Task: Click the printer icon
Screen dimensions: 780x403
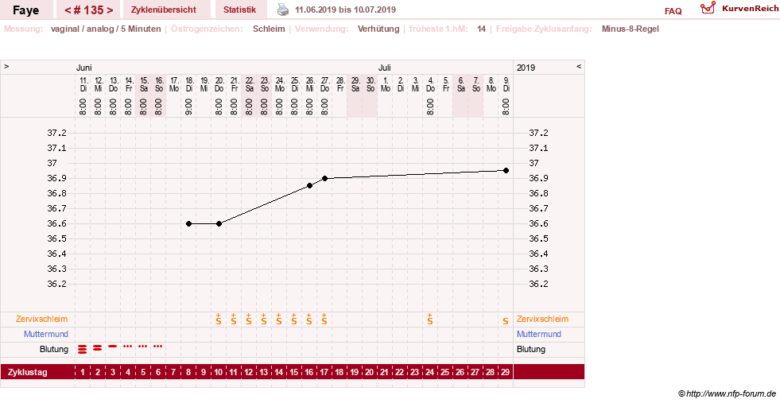Action: (282, 9)
